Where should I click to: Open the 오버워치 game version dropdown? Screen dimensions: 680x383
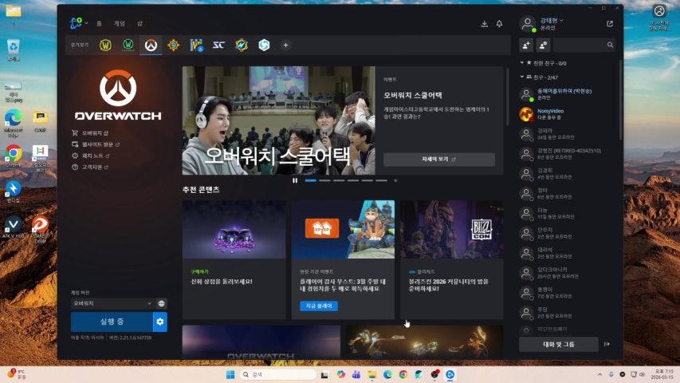[x=112, y=303]
